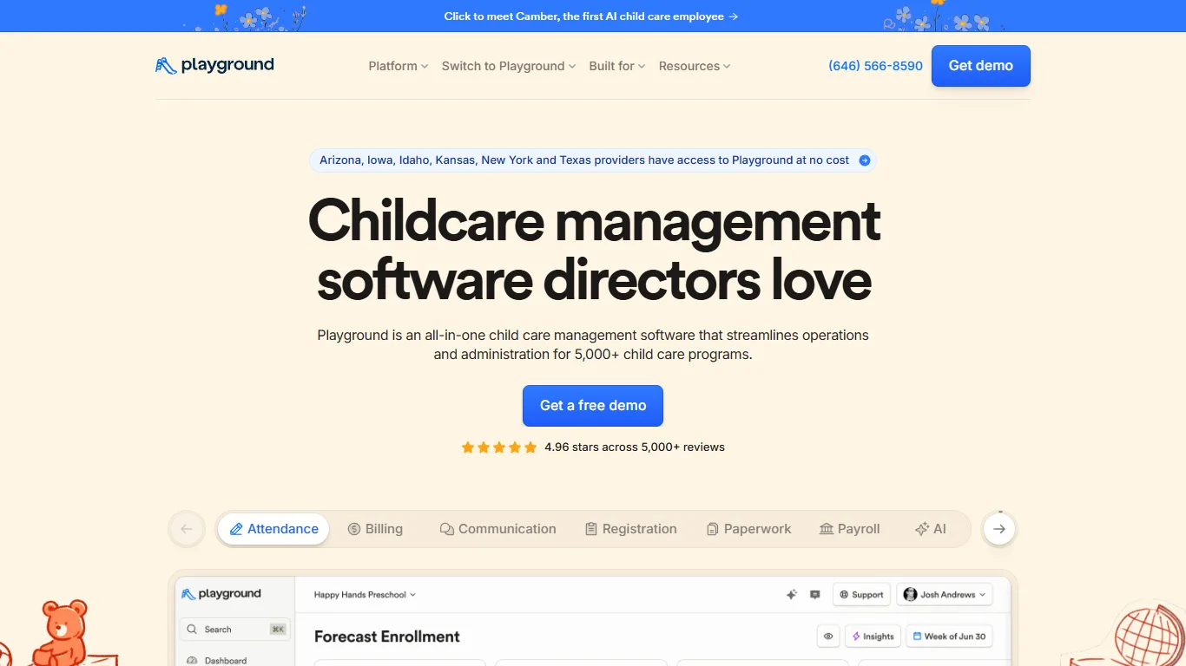Click the Get a free demo button
This screenshot has height=666, width=1186.
(x=593, y=406)
